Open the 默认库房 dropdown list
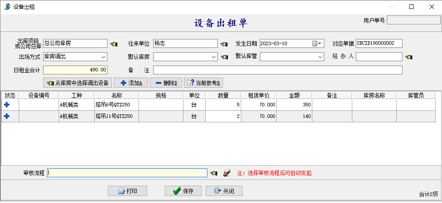This screenshot has height=203, width=442. (x=214, y=57)
